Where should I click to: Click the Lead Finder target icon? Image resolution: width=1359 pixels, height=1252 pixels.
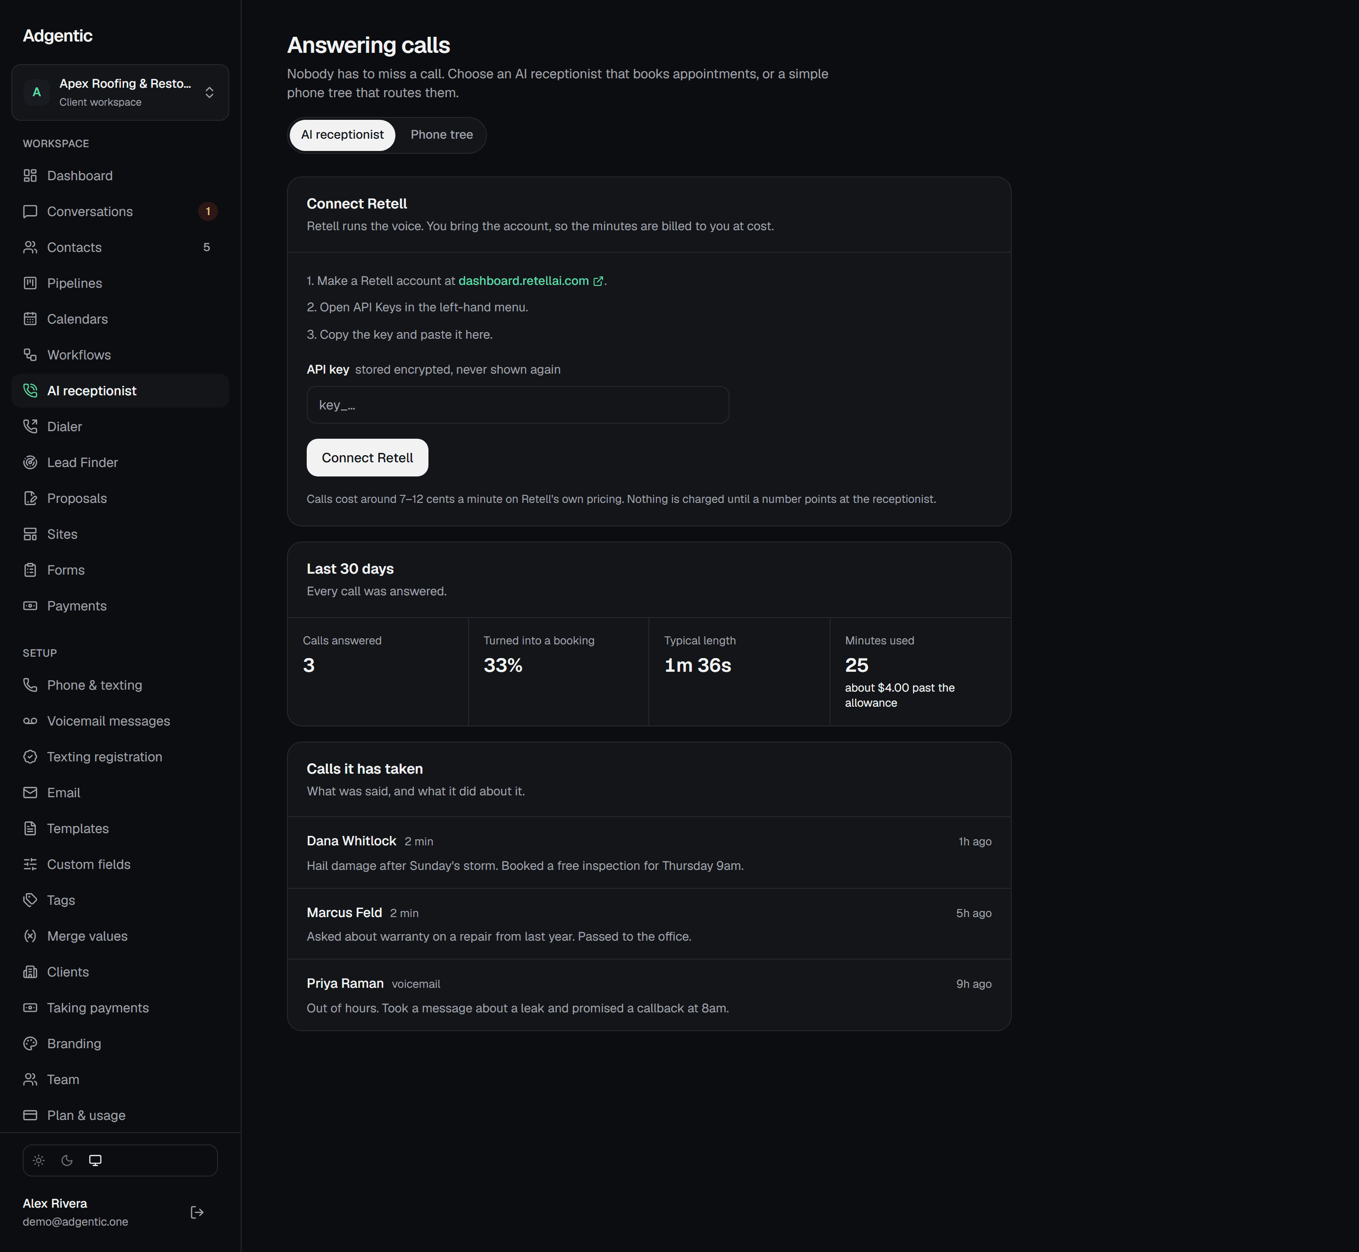[30, 462]
